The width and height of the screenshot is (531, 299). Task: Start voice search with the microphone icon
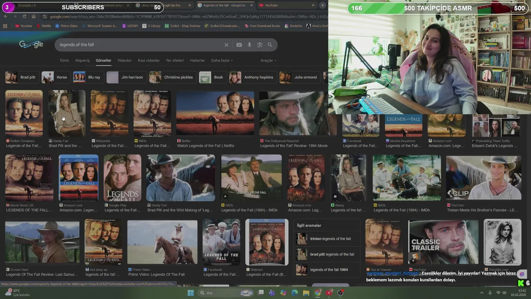pyautogui.click(x=249, y=45)
